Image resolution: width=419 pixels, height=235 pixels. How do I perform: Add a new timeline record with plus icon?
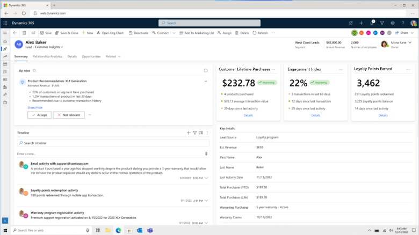[x=188, y=133]
